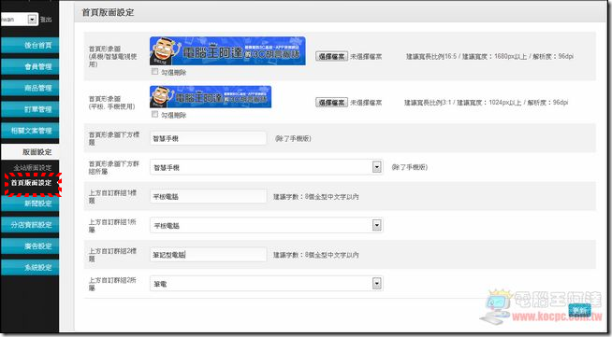Open 廣告設定 sidebar item

coord(30,246)
